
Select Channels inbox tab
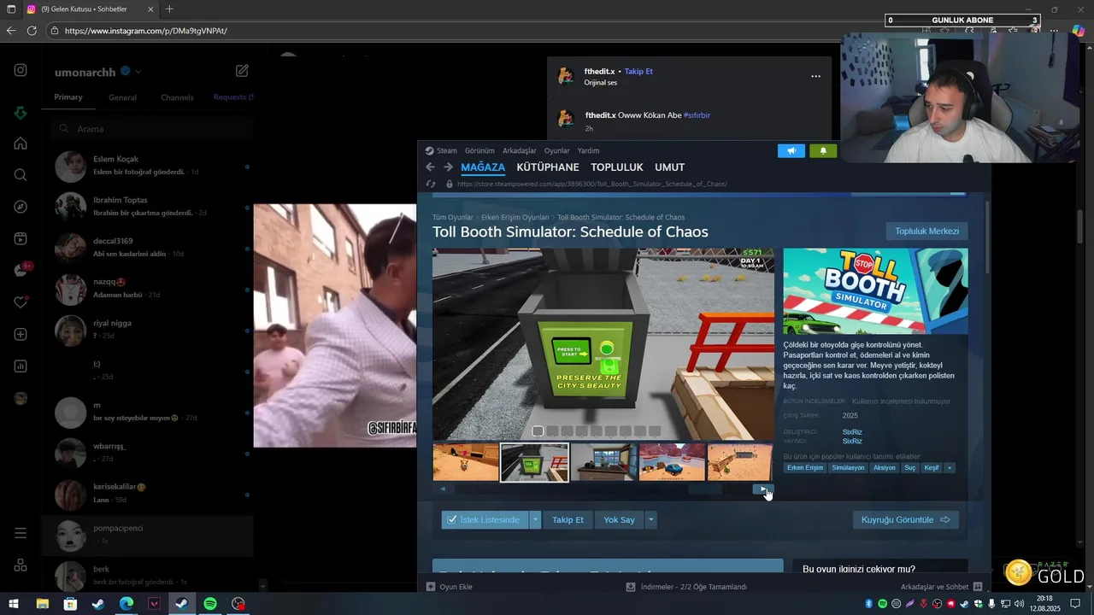(177, 97)
